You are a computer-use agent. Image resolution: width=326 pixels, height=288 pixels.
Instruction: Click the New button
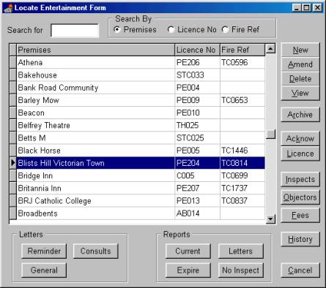click(x=300, y=50)
